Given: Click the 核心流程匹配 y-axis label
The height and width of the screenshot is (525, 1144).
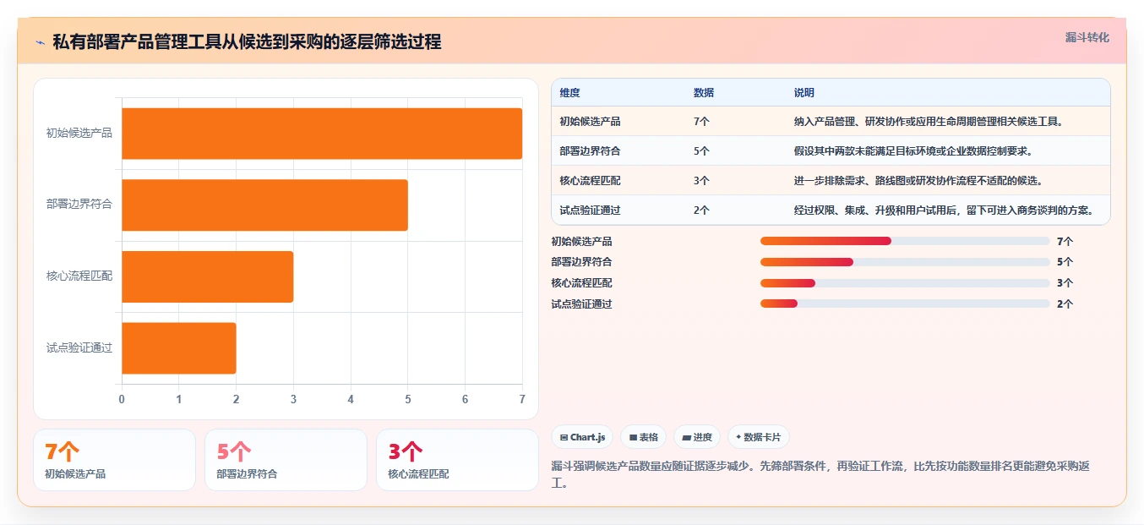Looking at the screenshot, I should 79,276.
